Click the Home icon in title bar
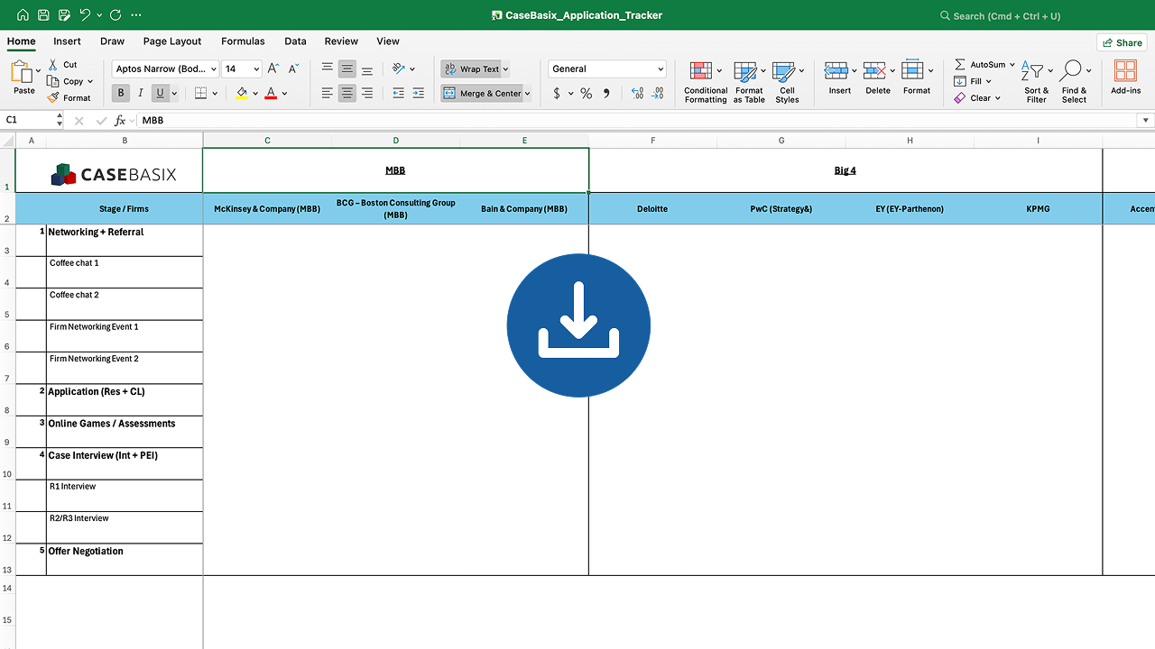Image resolution: width=1155 pixels, height=649 pixels. tap(23, 15)
